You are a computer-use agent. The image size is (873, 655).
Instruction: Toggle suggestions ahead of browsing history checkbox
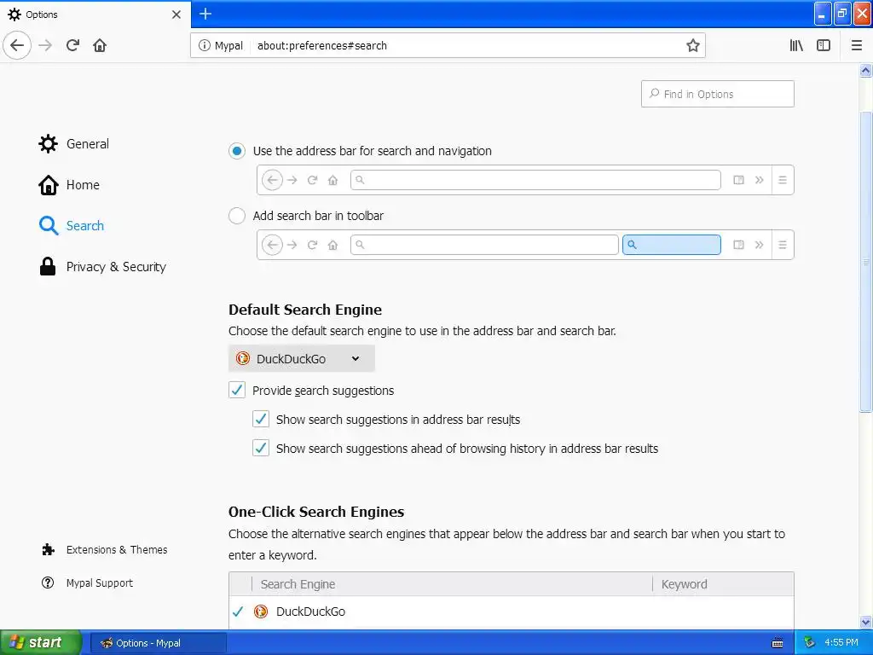click(x=261, y=448)
